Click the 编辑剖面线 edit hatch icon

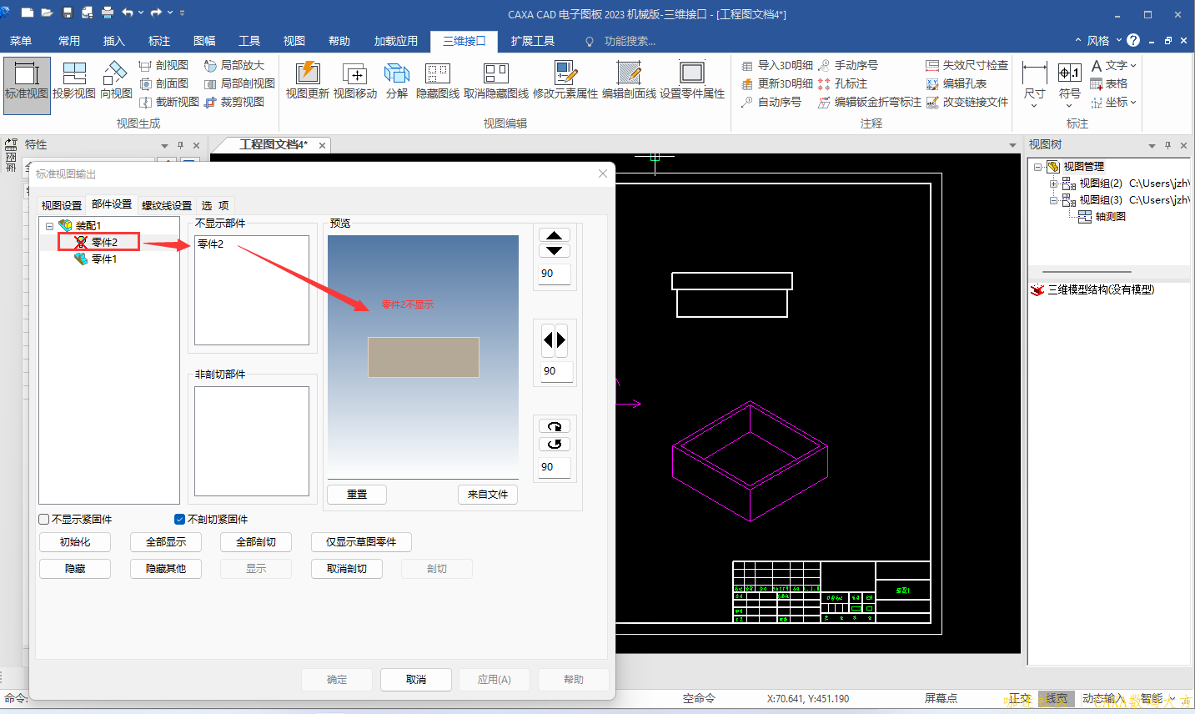pyautogui.click(x=629, y=79)
